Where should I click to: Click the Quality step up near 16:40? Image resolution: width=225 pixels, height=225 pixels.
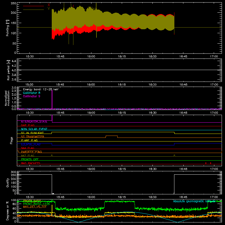pyautogui.click(x=174, y=184)
